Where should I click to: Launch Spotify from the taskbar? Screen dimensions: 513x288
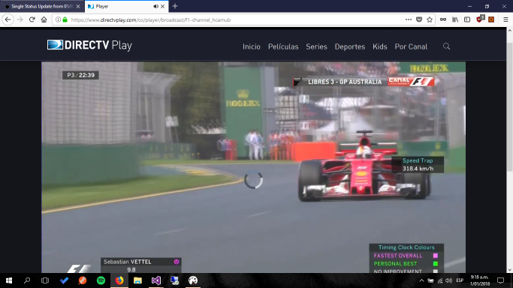[101, 280]
